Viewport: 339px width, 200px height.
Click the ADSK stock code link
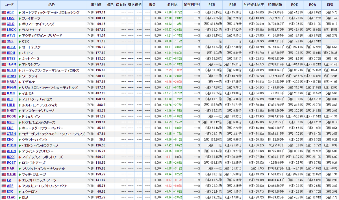pyautogui.click(x=11, y=47)
